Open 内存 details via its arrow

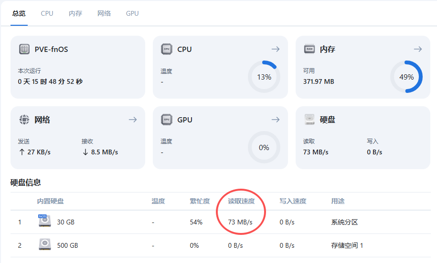click(x=418, y=49)
